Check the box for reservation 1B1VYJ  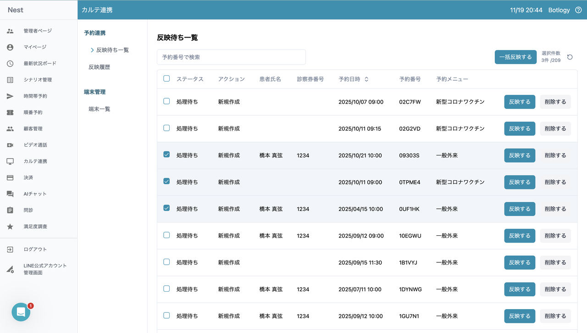pyautogui.click(x=166, y=262)
